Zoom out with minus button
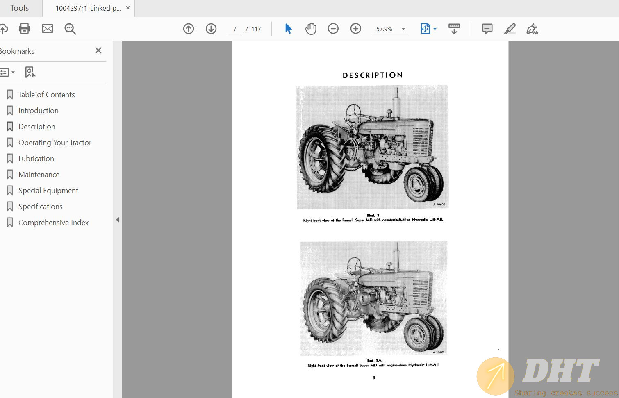The height and width of the screenshot is (398, 619). 333,29
